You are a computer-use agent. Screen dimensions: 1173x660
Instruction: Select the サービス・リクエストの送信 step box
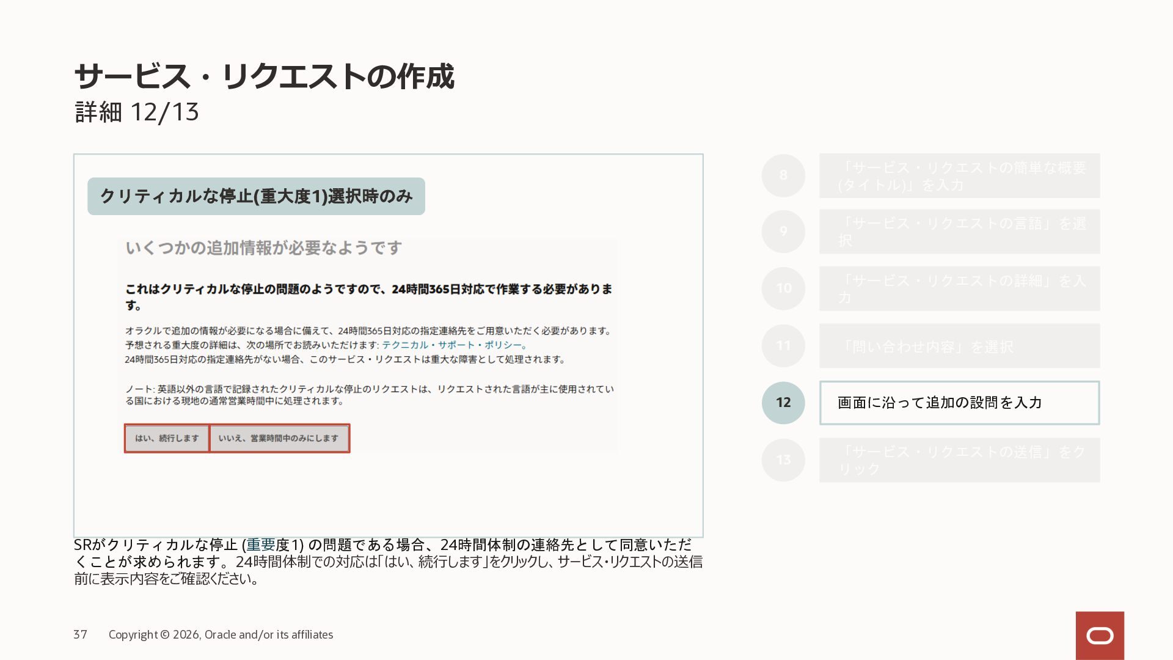(959, 460)
